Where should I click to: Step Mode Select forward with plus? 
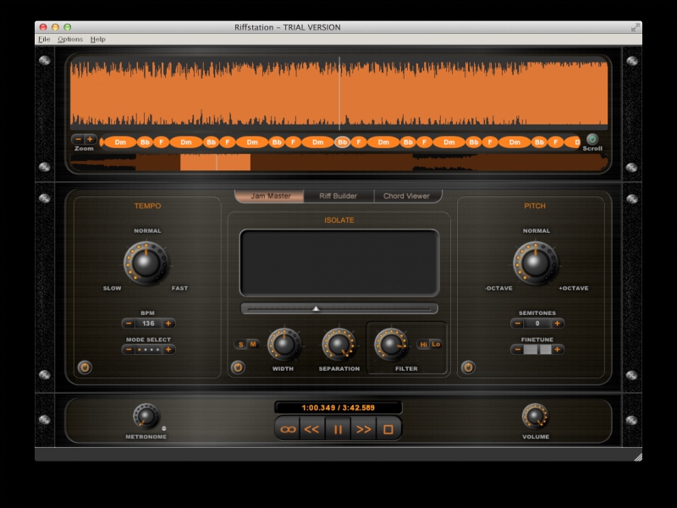coord(168,349)
